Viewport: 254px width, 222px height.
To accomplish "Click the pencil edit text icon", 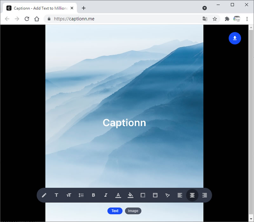I will (44, 195).
